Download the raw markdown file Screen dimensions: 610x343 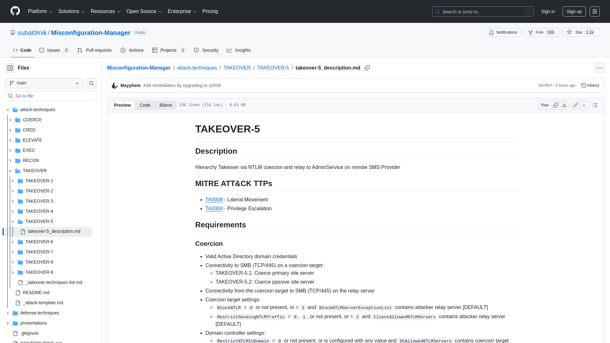[564, 105]
